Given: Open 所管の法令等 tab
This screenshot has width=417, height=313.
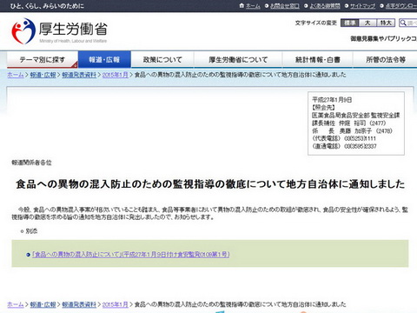Looking at the screenshot, I should click(385, 60).
